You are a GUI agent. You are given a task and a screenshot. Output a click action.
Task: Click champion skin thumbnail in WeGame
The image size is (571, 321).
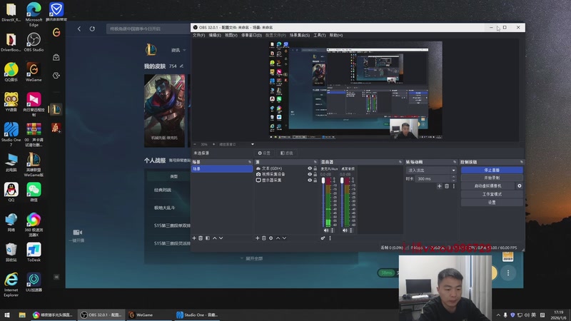pos(165,111)
